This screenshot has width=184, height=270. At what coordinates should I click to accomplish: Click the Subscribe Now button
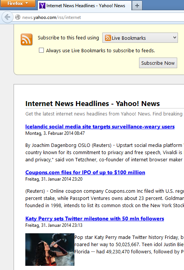point(158,63)
